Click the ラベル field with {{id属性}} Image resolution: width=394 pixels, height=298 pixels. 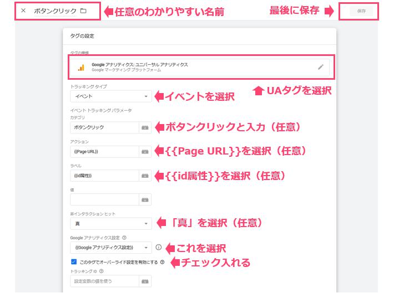104,176
